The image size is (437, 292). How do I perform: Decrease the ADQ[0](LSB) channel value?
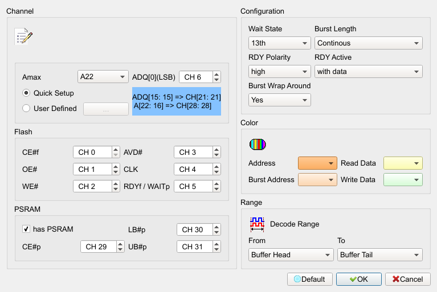tap(217, 80)
